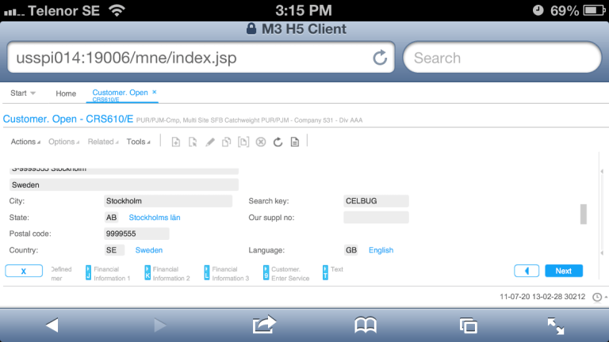
Task: Click the Select record toolbar icon with cursor
Action: (193, 142)
